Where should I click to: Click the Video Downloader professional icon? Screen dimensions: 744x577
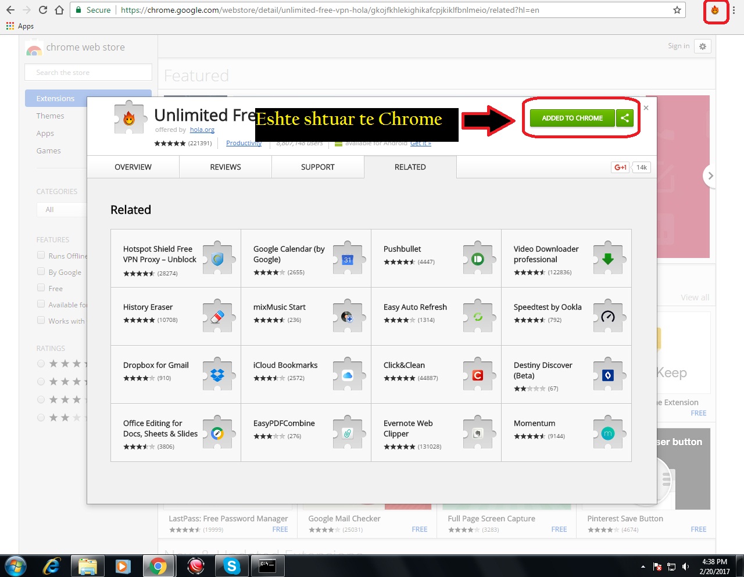(x=608, y=259)
